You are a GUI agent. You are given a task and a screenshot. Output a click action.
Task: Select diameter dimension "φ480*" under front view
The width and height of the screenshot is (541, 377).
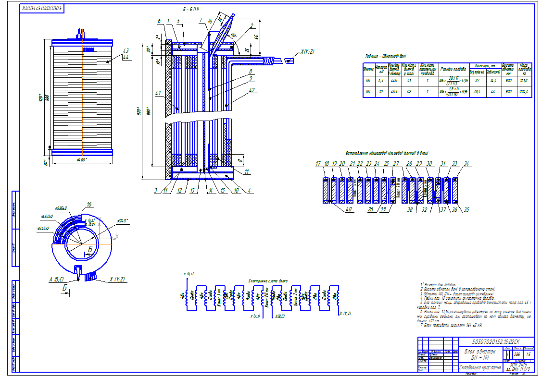tap(82, 159)
